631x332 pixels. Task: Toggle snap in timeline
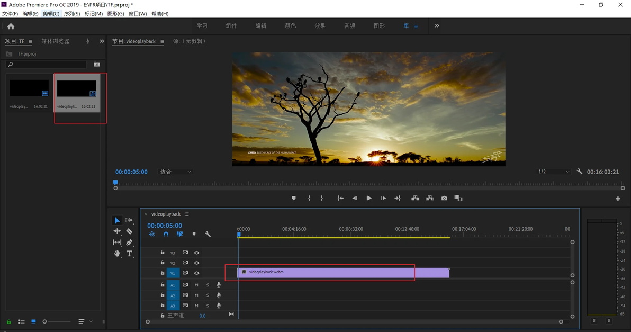click(x=166, y=234)
